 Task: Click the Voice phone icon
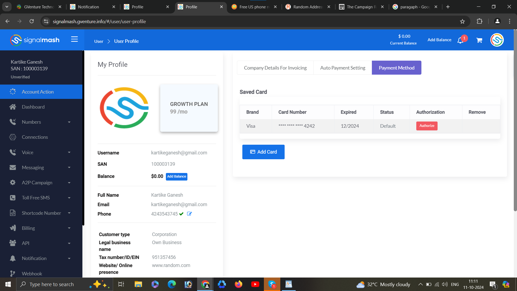13,153
